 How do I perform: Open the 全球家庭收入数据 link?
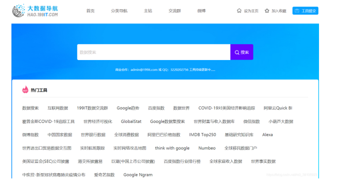pos(226,161)
